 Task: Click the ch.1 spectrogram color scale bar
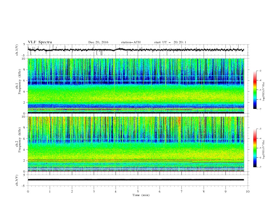coord(255,90)
